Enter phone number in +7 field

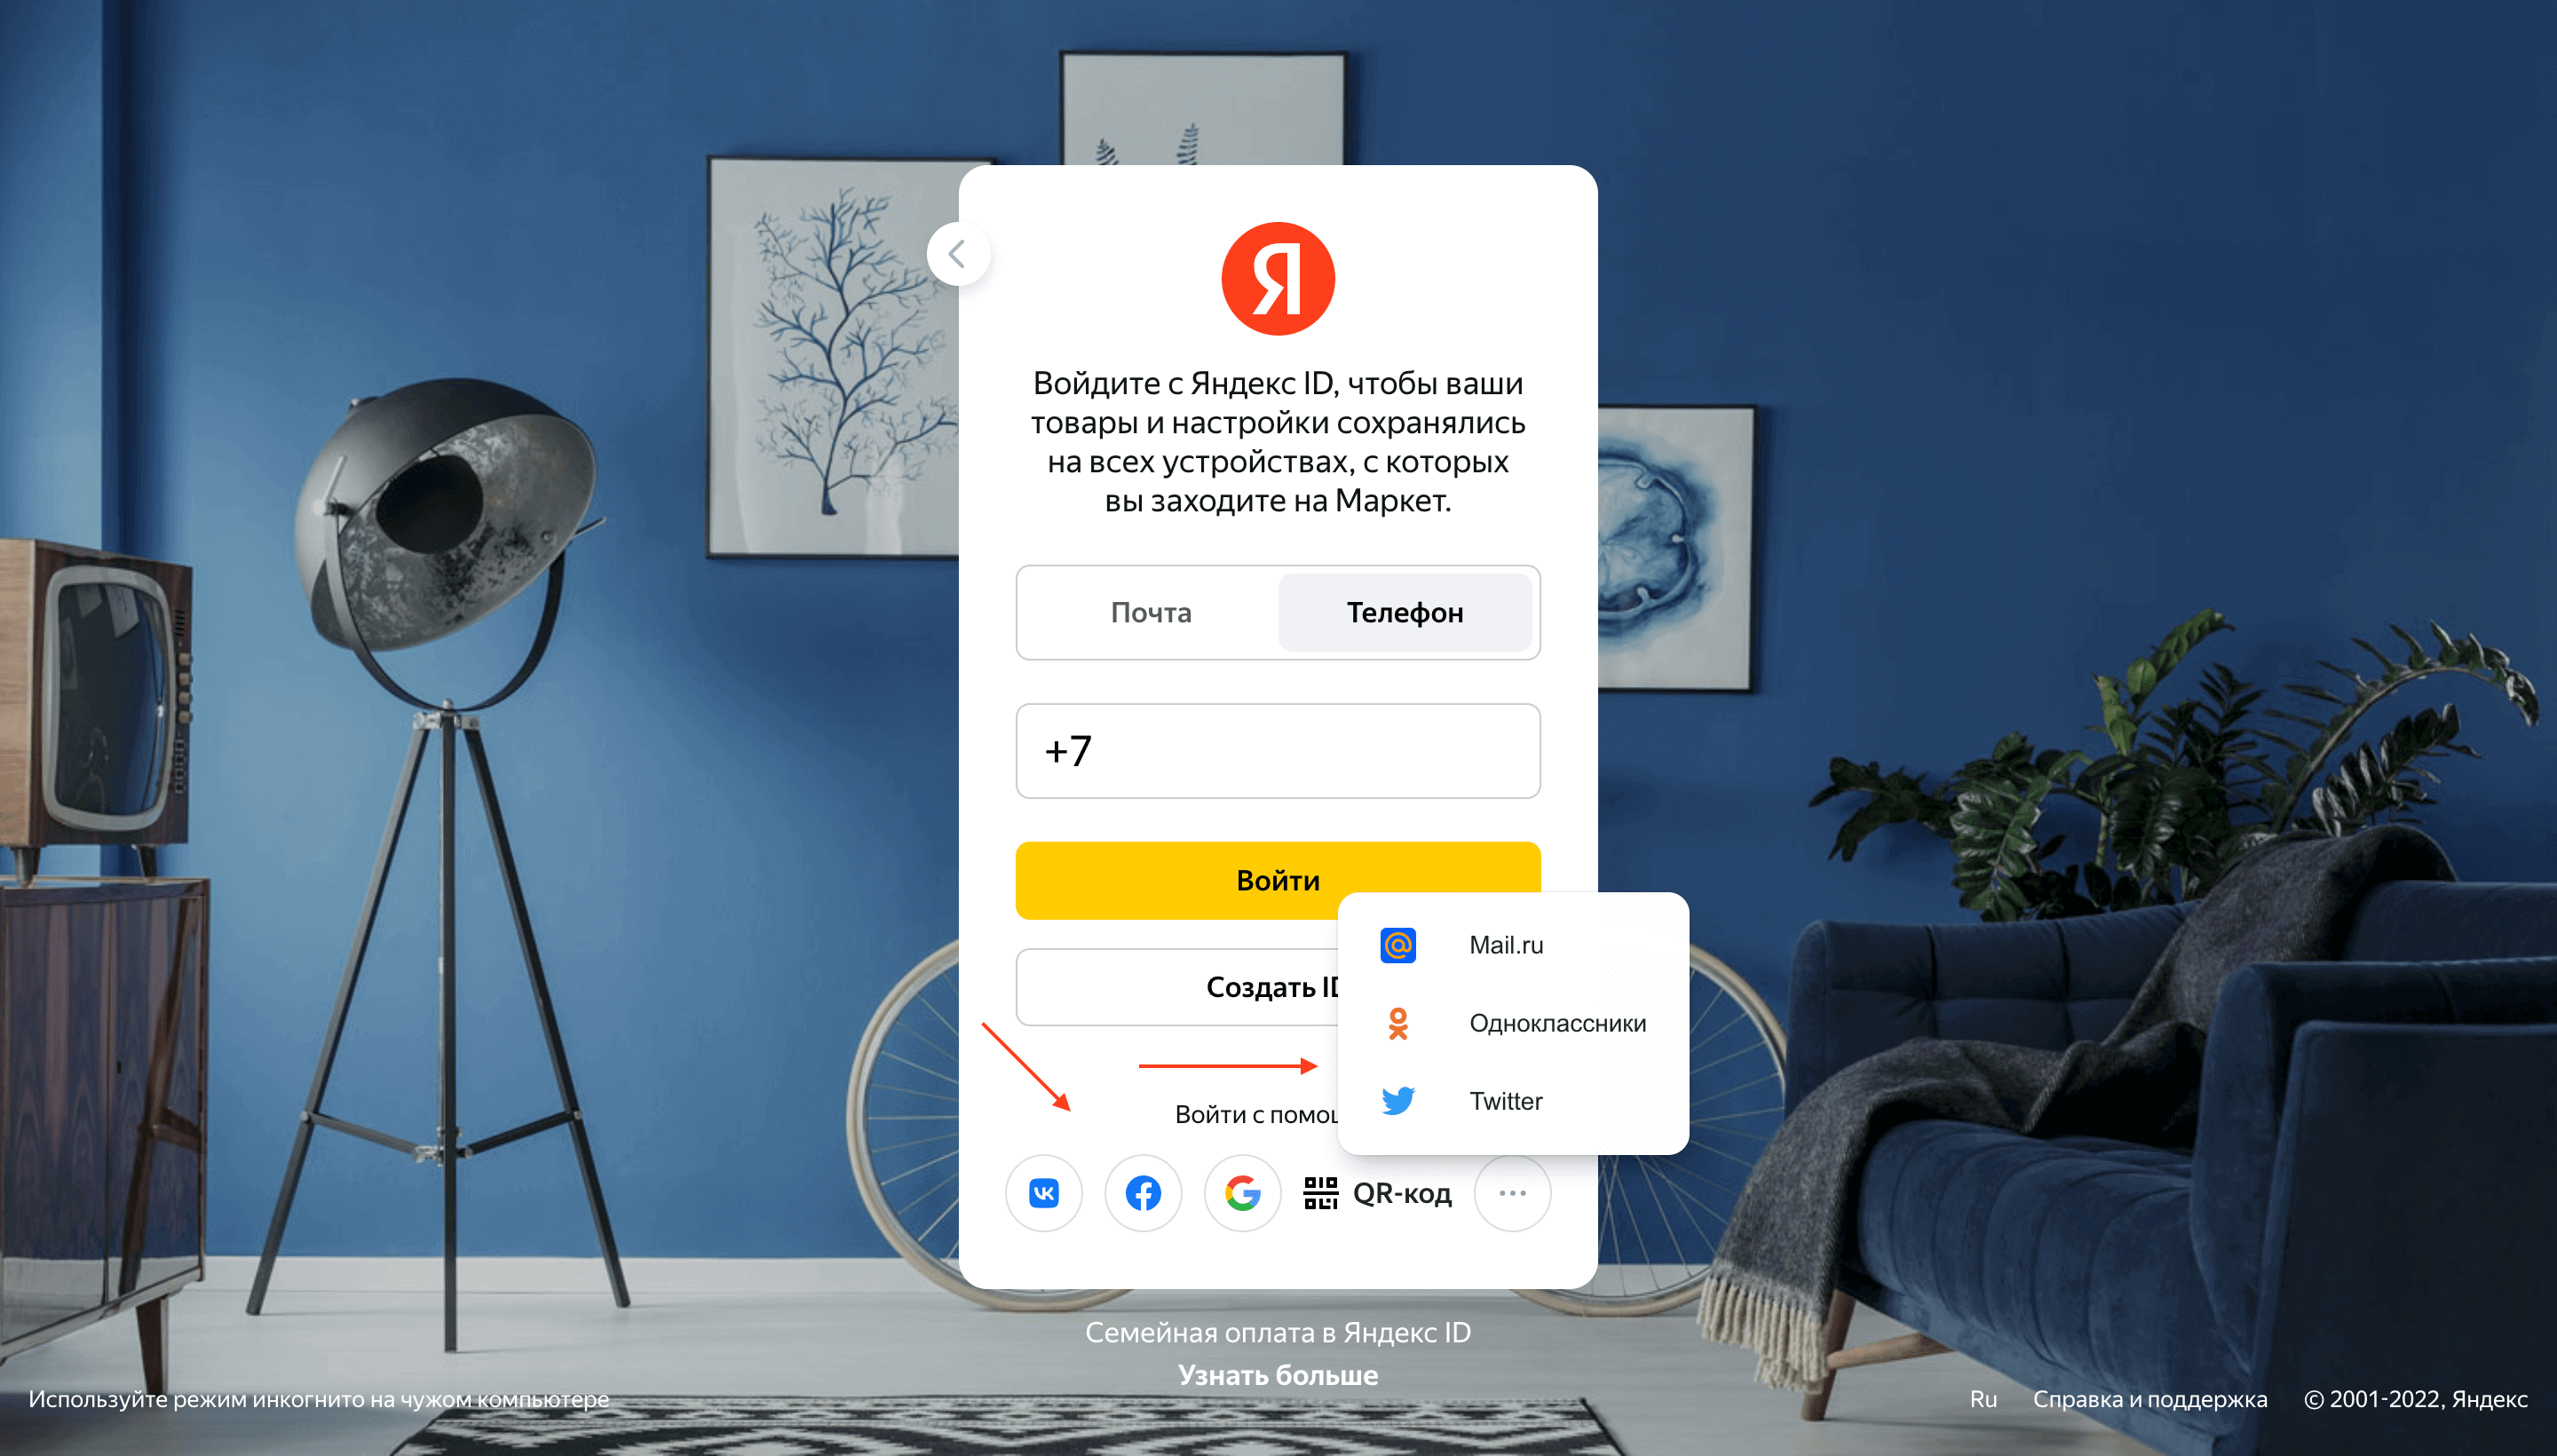tap(1277, 750)
